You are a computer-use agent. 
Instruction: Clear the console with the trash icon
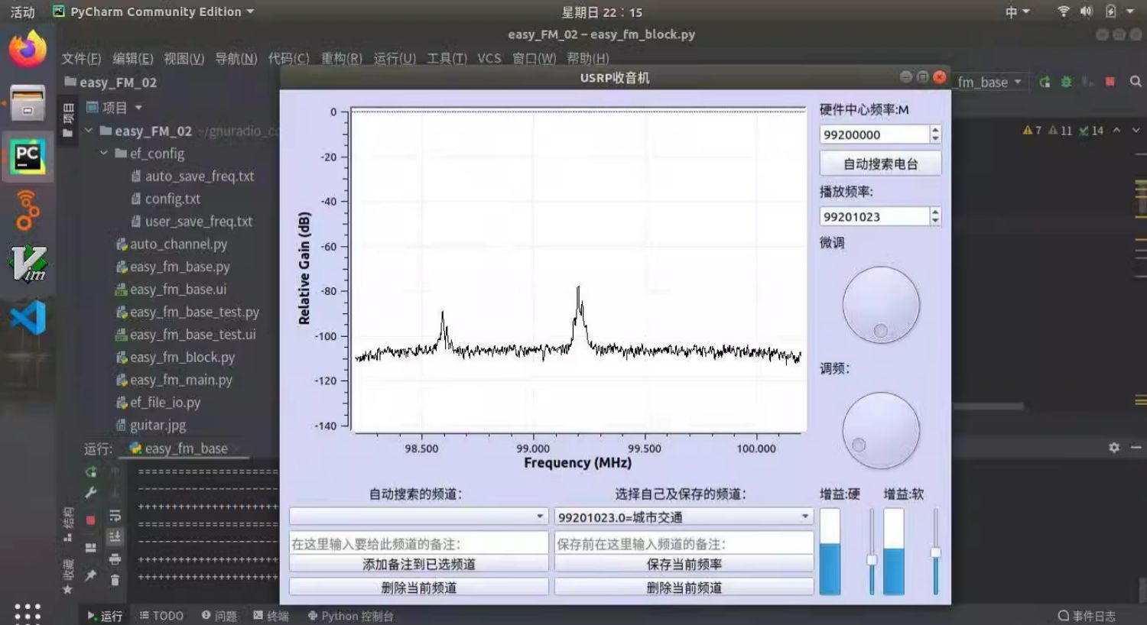click(x=115, y=581)
